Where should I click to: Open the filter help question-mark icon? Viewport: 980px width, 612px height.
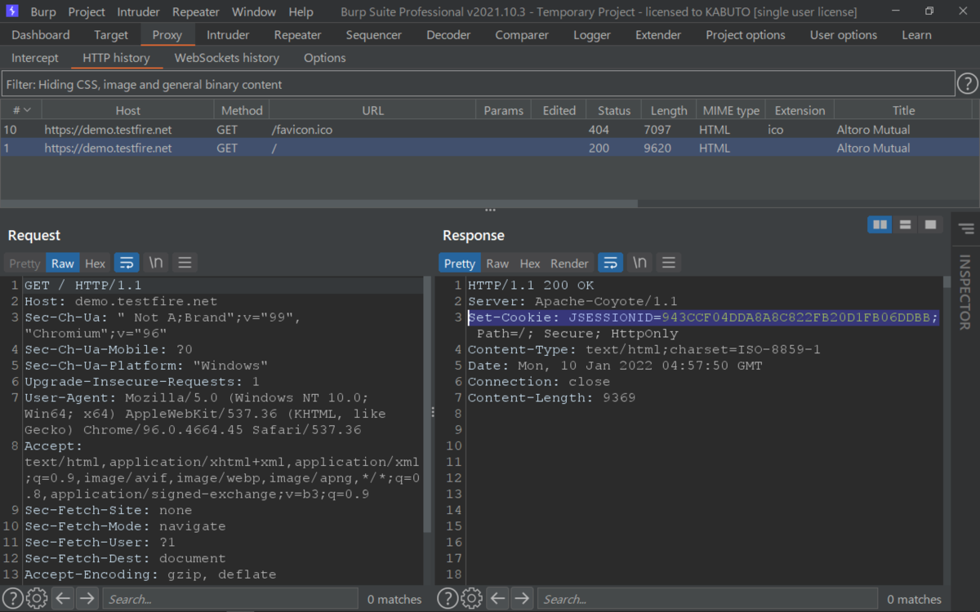click(967, 83)
